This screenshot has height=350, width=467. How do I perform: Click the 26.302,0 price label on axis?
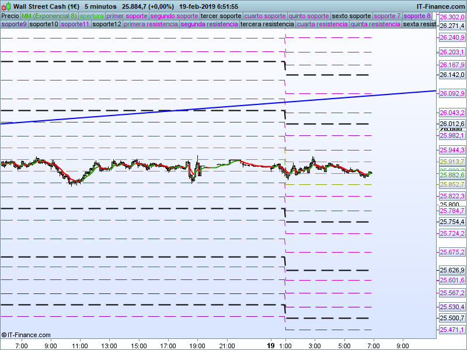[451, 17]
